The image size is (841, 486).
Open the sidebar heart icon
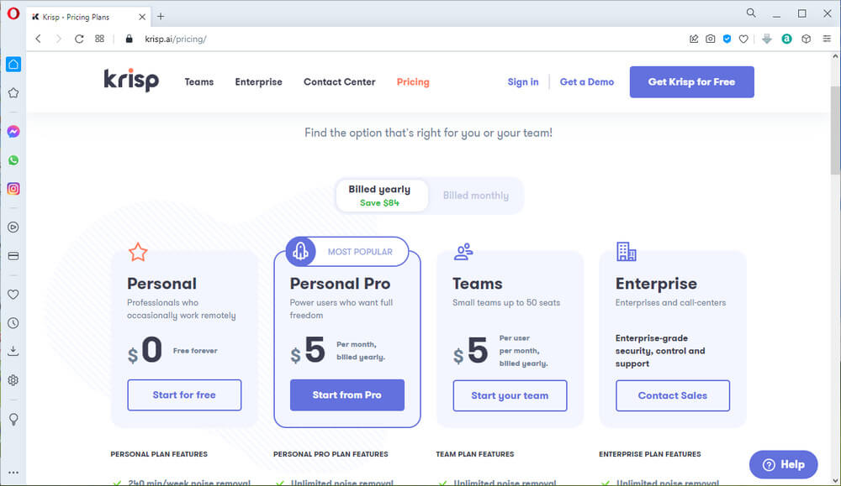click(13, 295)
